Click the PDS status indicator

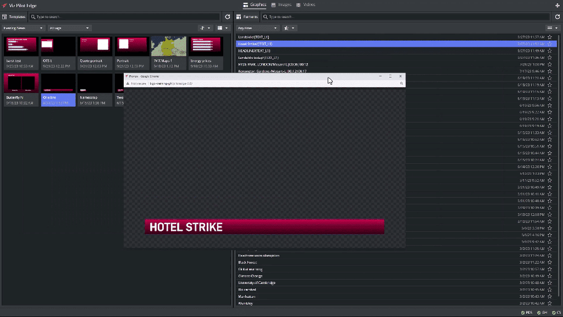click(x=526, y=313)
